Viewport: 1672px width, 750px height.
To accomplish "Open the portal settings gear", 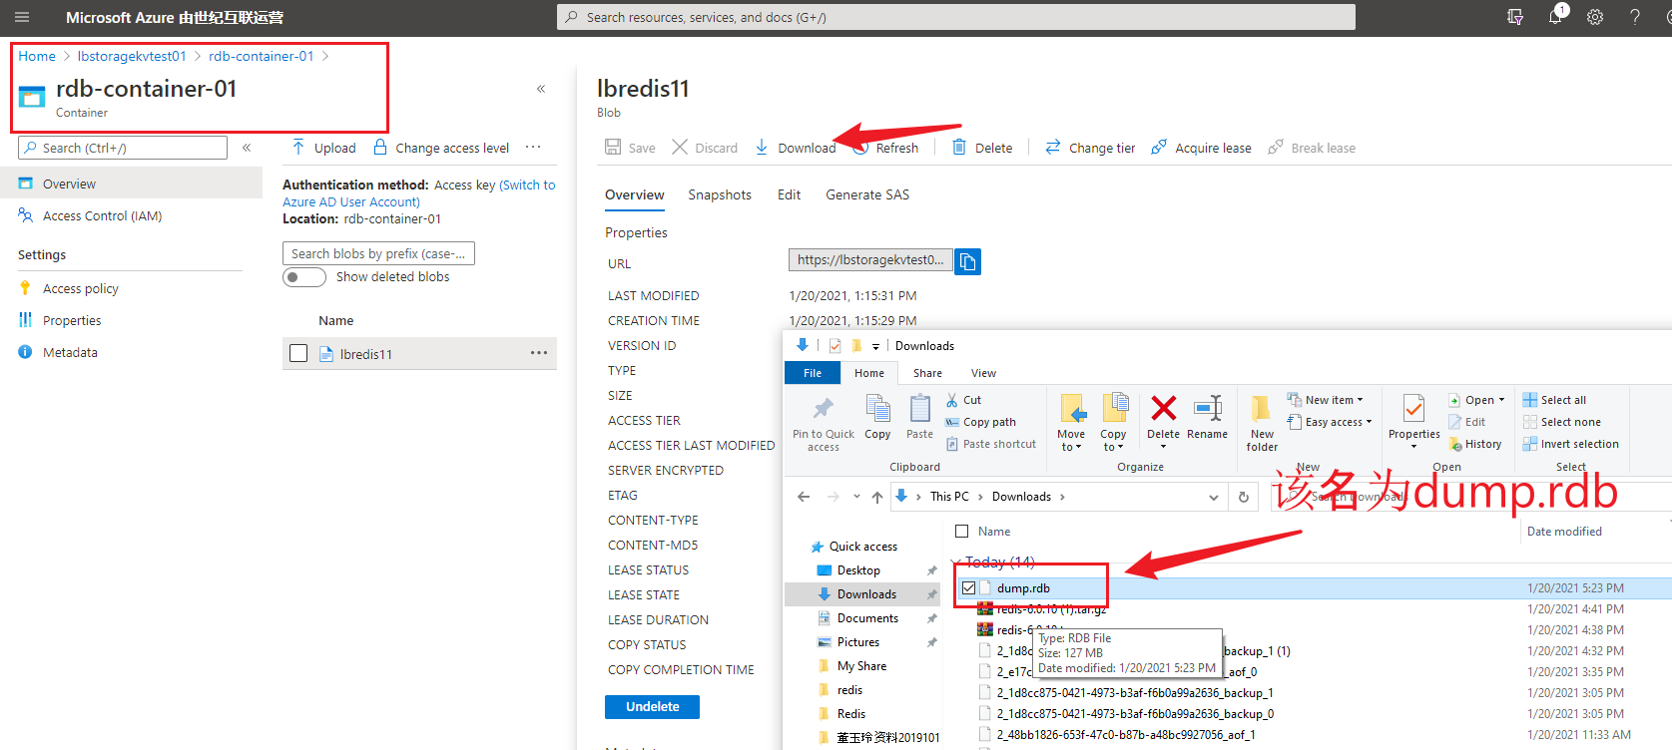I will (x=1595, y=17).
